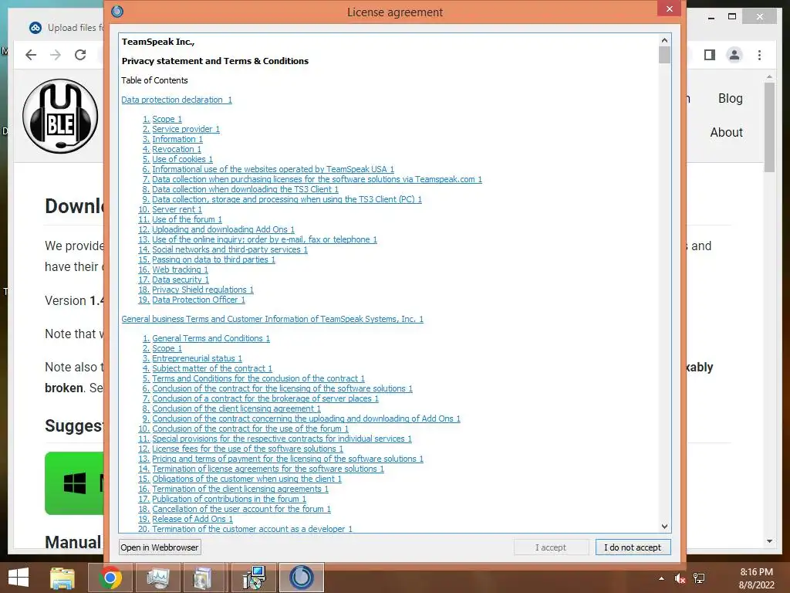The width and height of the screenshot is (790, 593).
Task: Minimize the browser window
Action: coord(711,17)
